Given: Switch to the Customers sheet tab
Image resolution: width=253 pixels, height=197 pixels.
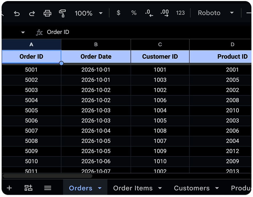Looking at the screenshot, I should [x=192, y=188].
